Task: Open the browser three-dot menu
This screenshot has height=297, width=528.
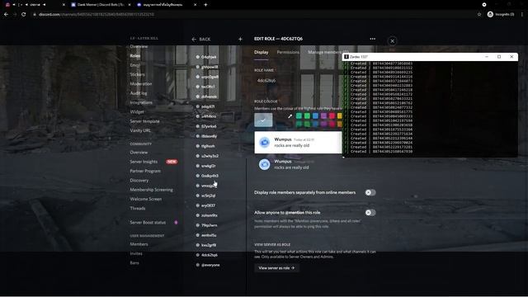Action: coord(522,15)
